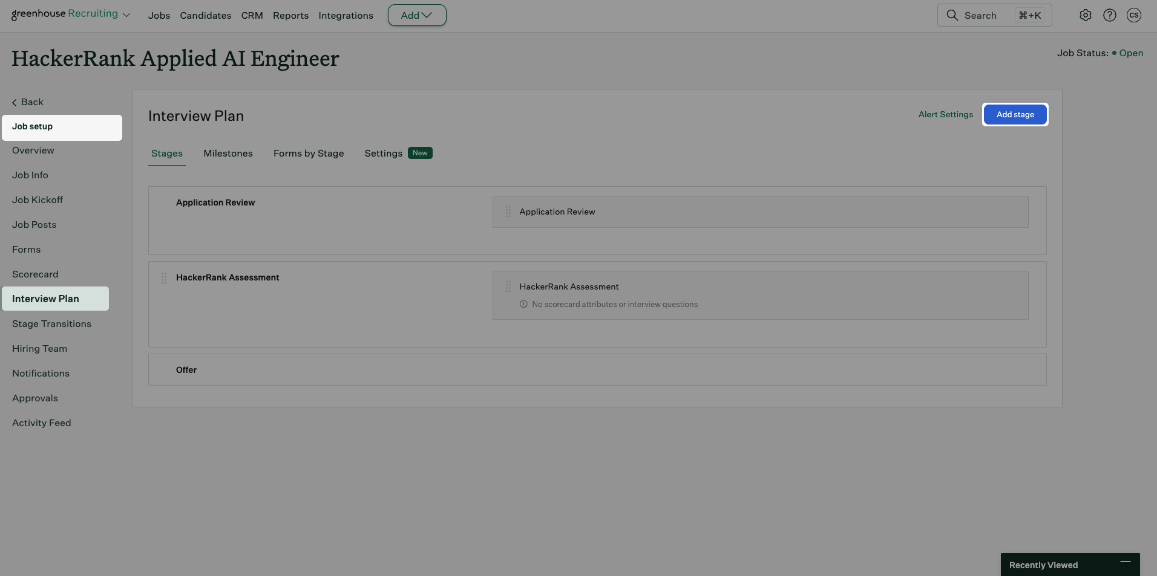Click the Back arrow in sidebar

coord(15,103)
